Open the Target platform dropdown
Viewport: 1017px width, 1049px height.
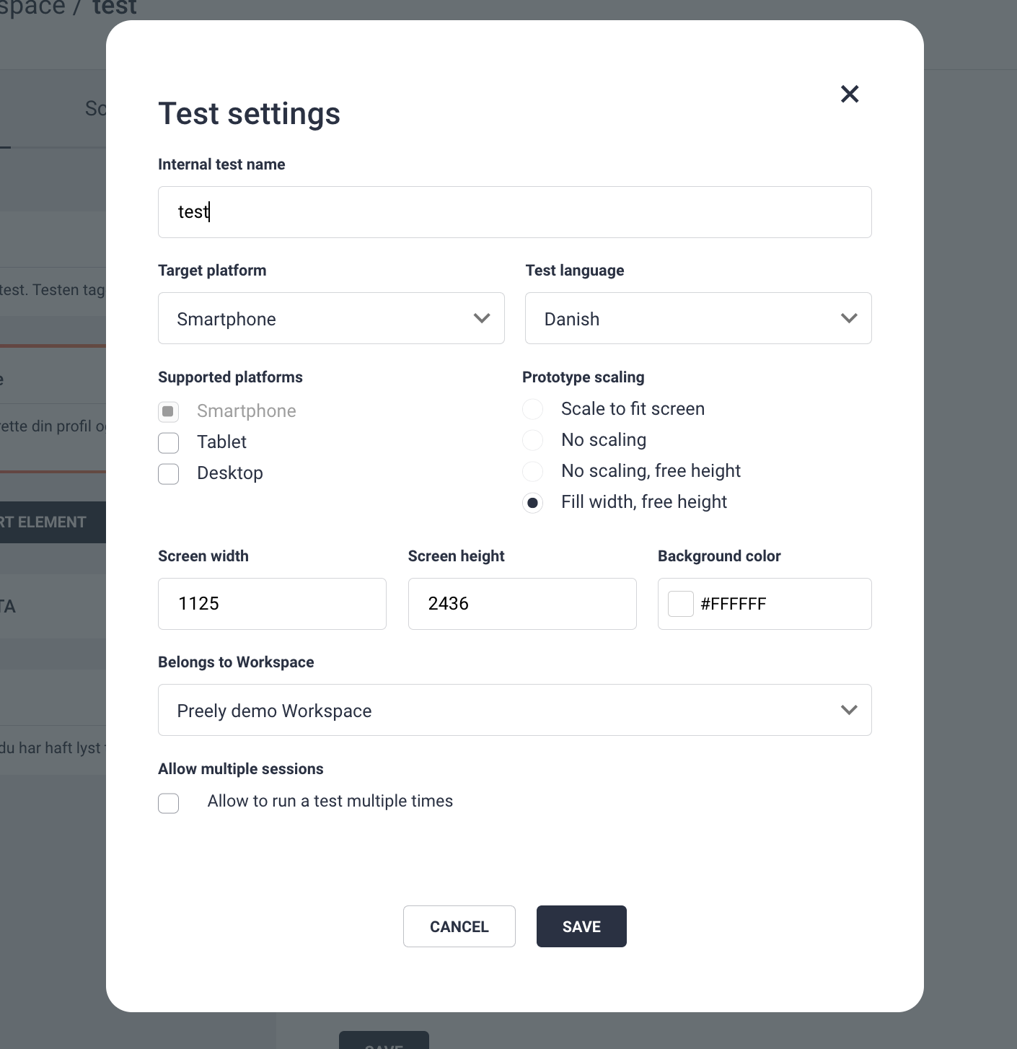pyautogui.click(x=330, y=318)
